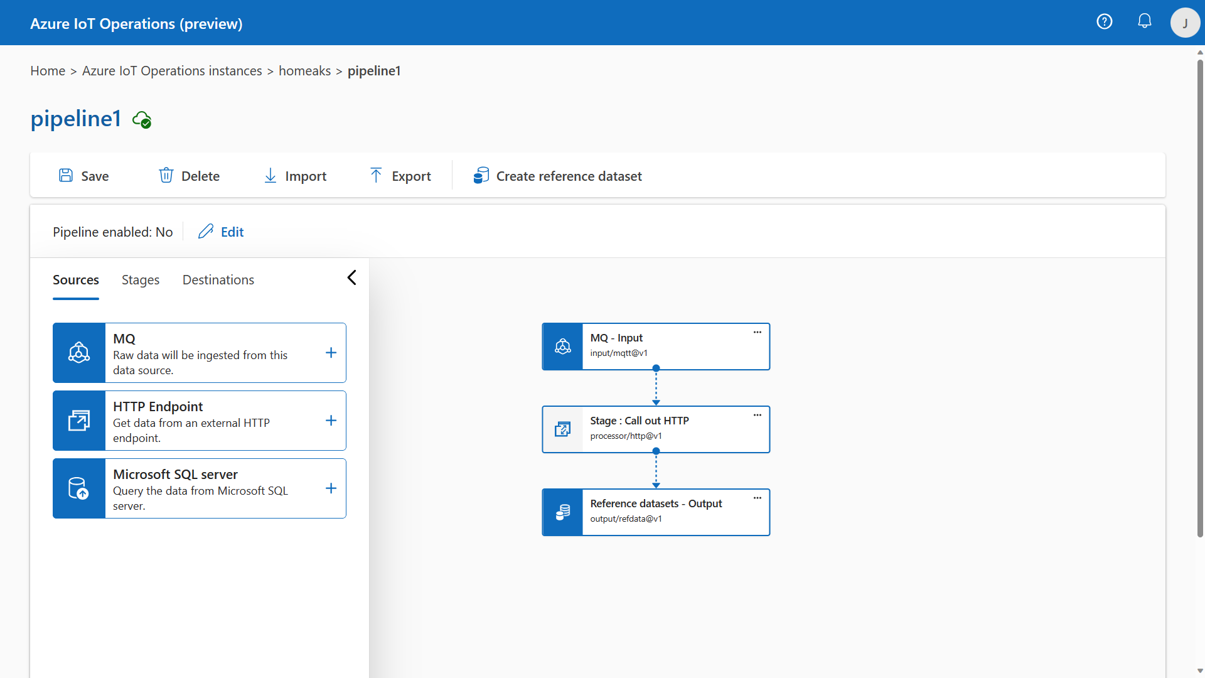Click connector dot below Call out HTTP stage
Viewport: 1205px width, 678px height.
tap(656, 451)
